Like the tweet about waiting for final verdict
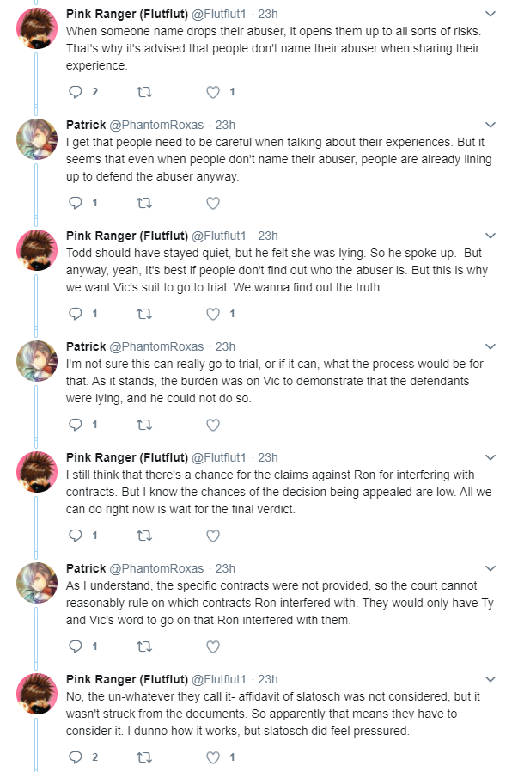This screenshot has width=512, height=772. point(213,536)
